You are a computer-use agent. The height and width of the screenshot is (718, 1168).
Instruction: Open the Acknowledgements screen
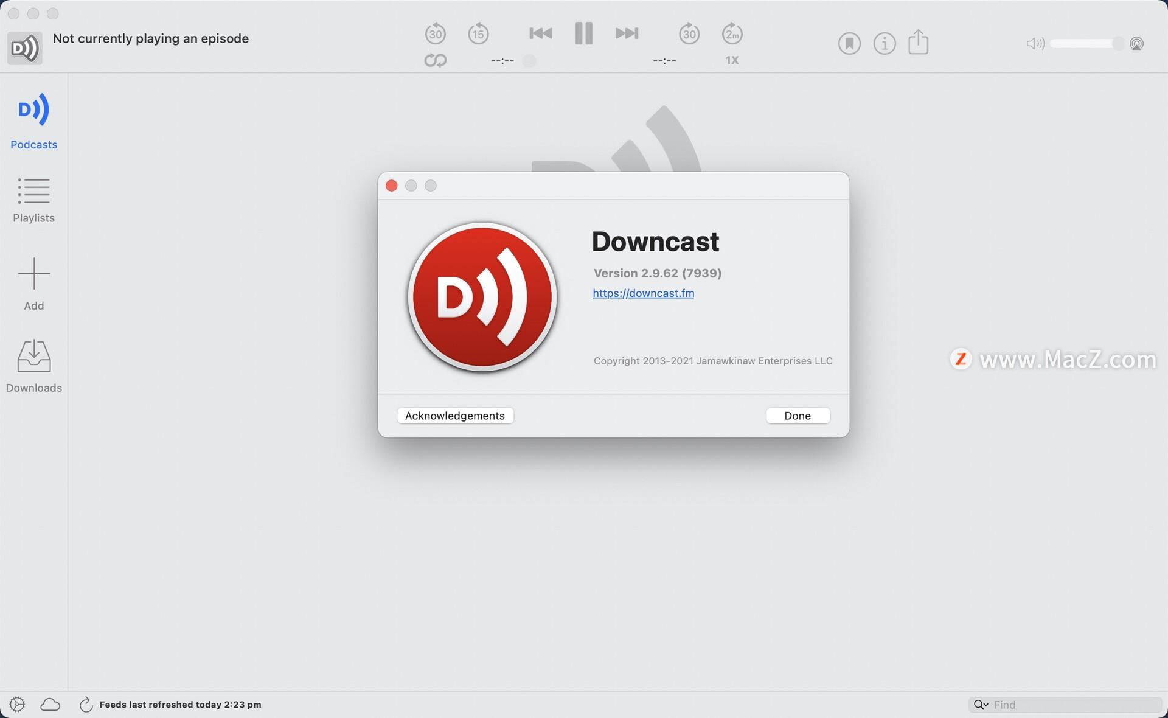tap(454, 416)
